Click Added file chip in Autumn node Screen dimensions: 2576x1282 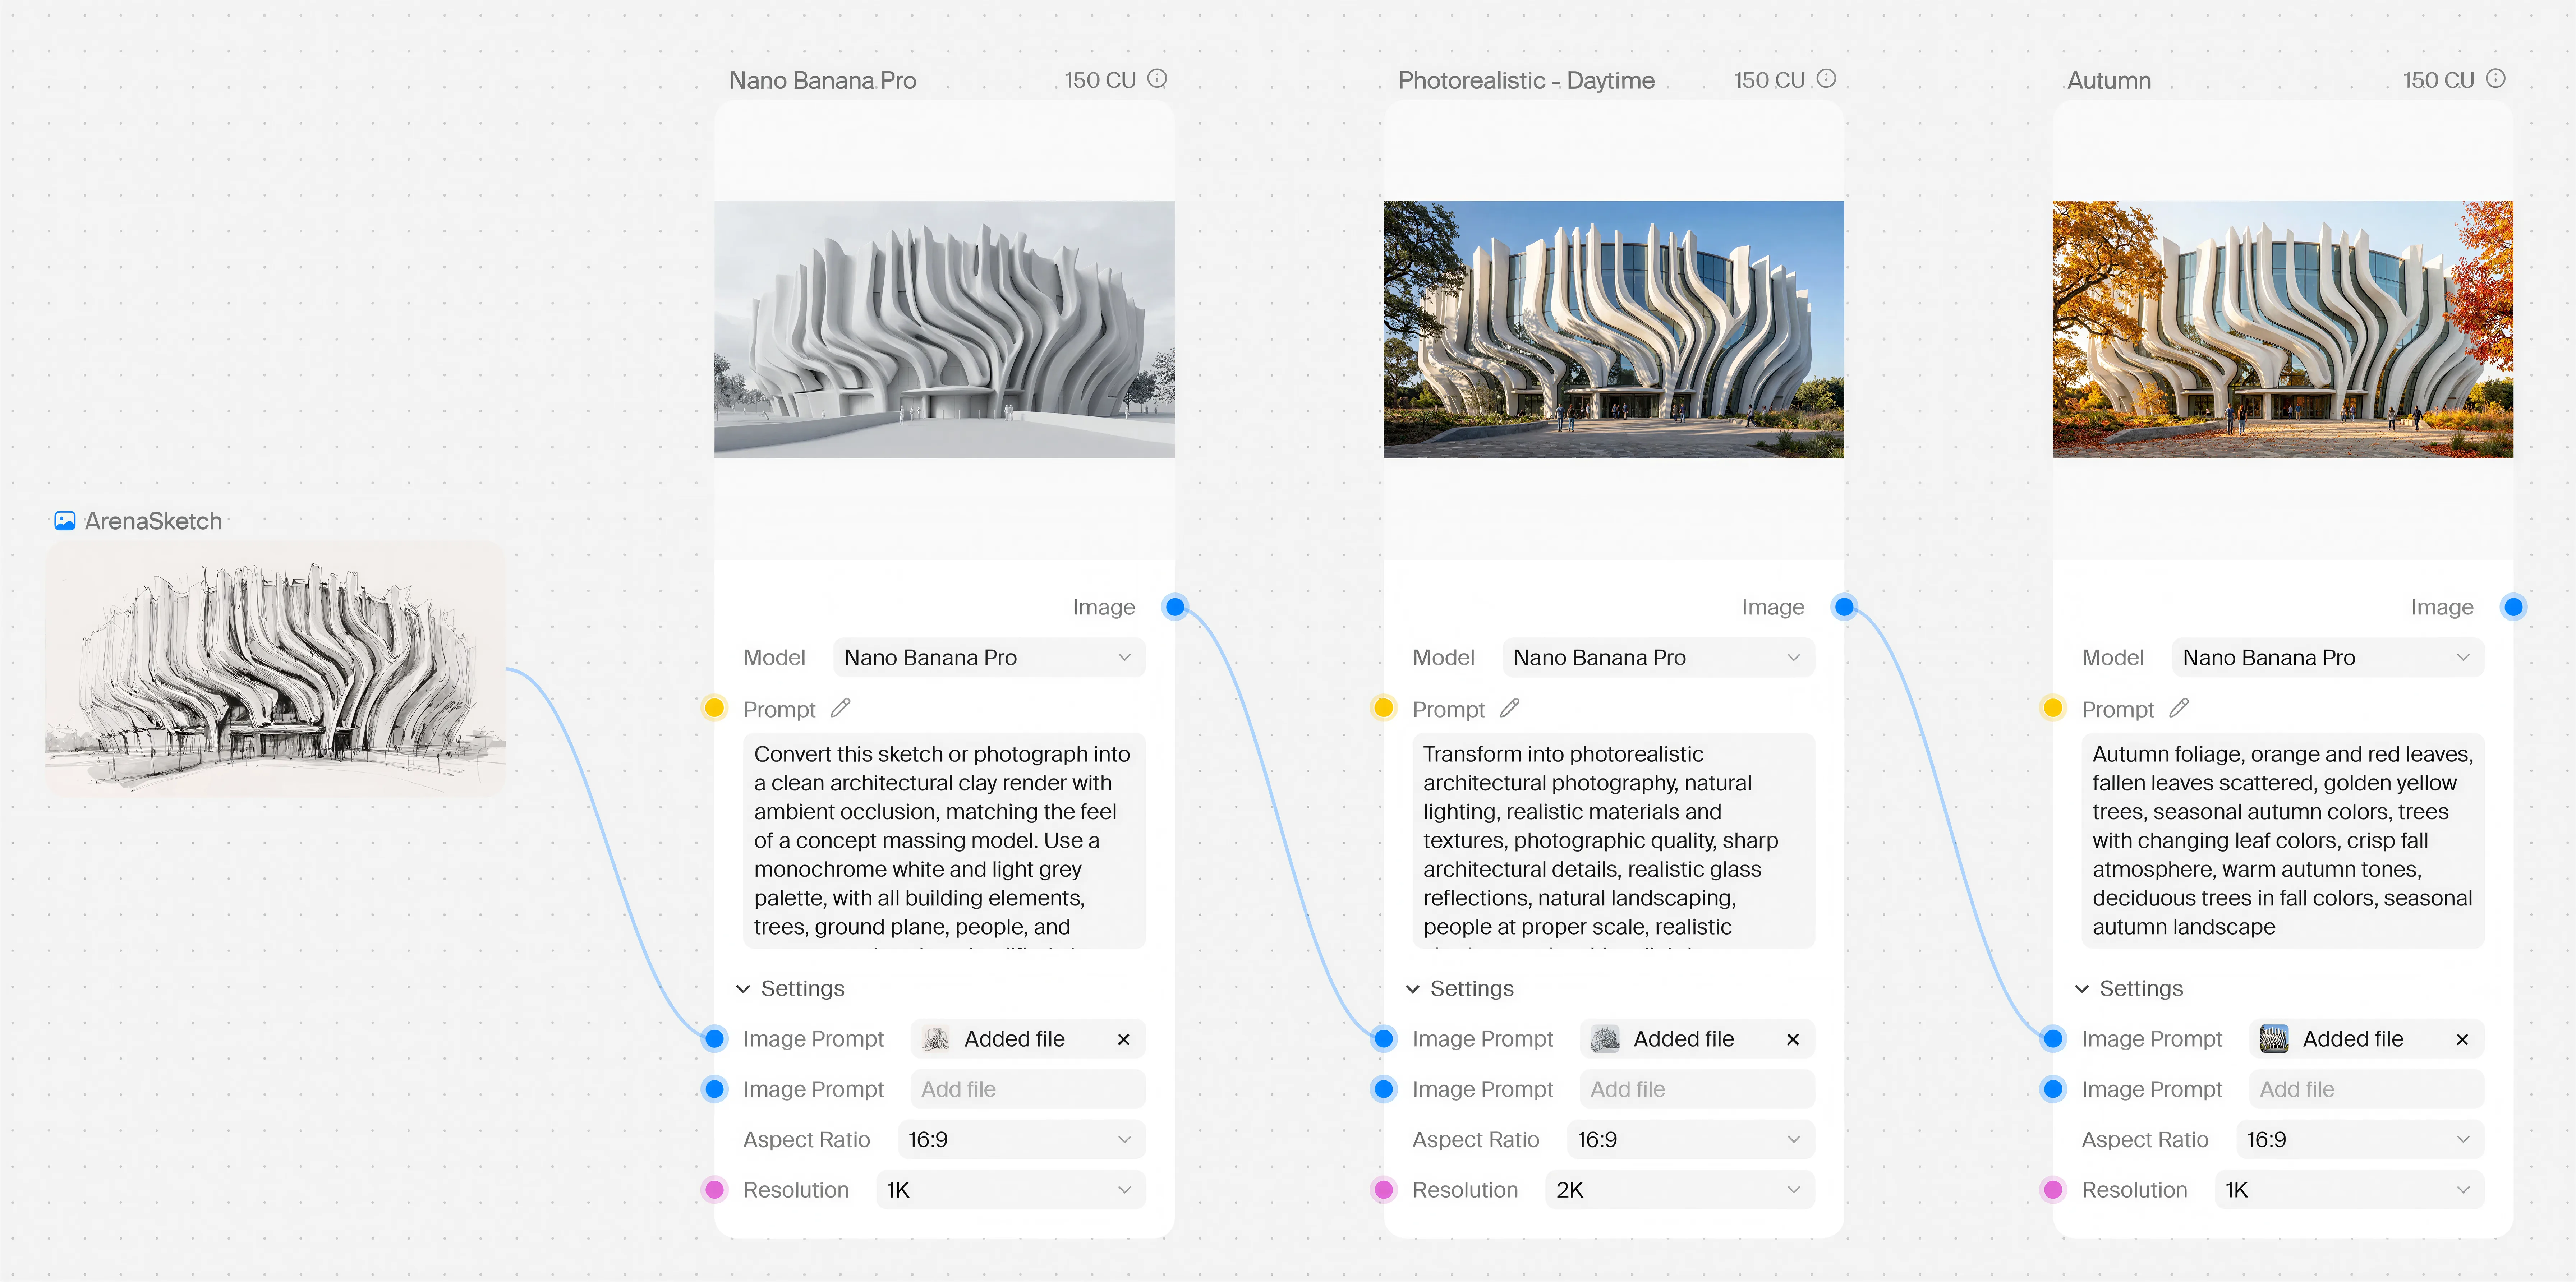(x=2366, y=1040)
